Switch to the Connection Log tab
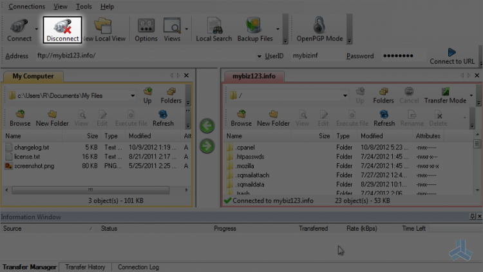This screenshot has height=272, width=483. [x=138, y=267]
